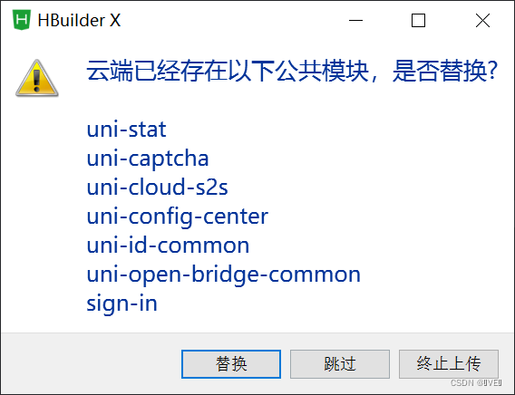Maximize the HBuilder X dialog window

419,20
